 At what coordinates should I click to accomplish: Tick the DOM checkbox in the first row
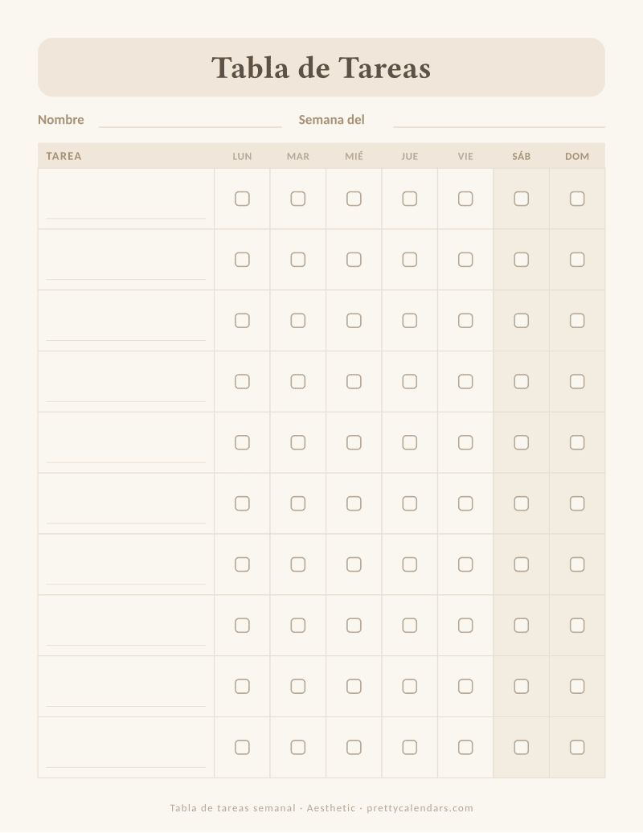[577, 199]
